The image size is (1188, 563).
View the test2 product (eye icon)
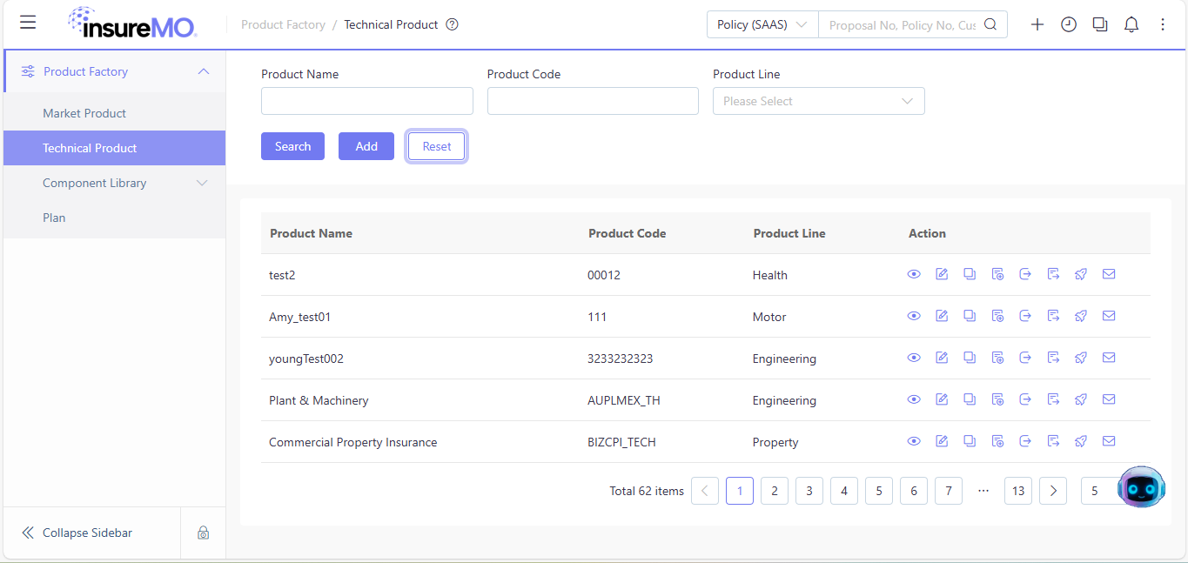coord(914,274)
